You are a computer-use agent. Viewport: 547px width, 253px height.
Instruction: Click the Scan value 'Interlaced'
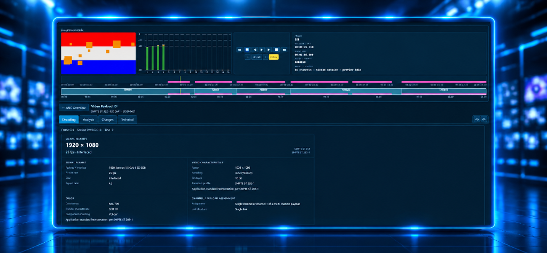tap(115, 178)
